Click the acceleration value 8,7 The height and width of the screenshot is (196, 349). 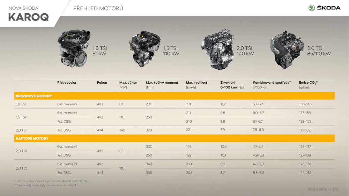(223, 173)
